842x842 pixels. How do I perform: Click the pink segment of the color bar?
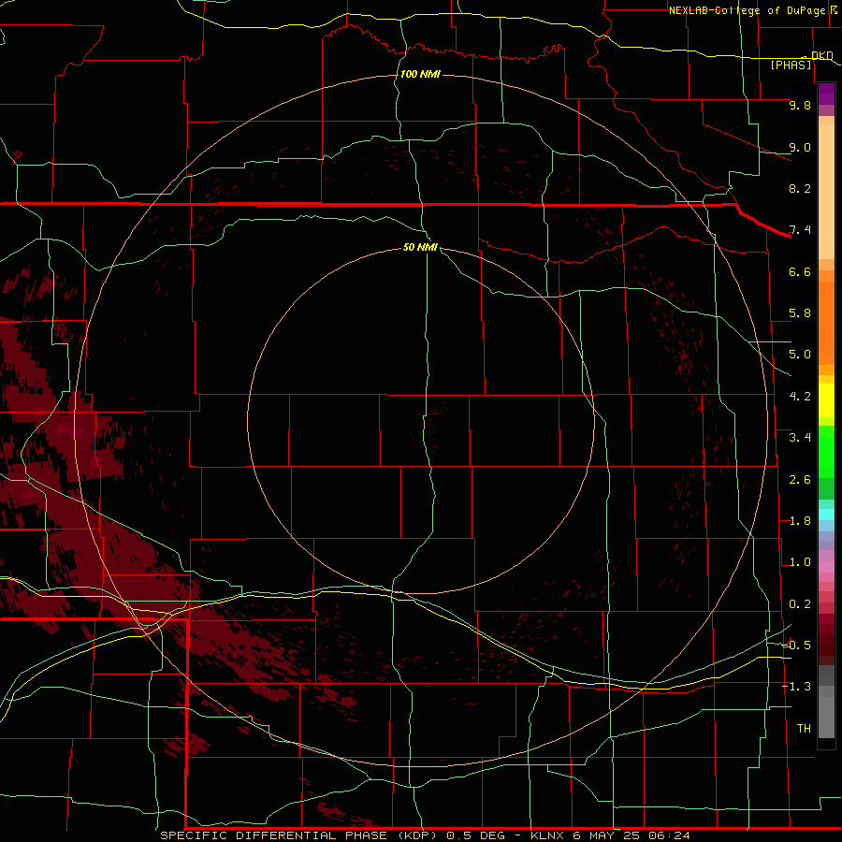(x=826, y=567)
